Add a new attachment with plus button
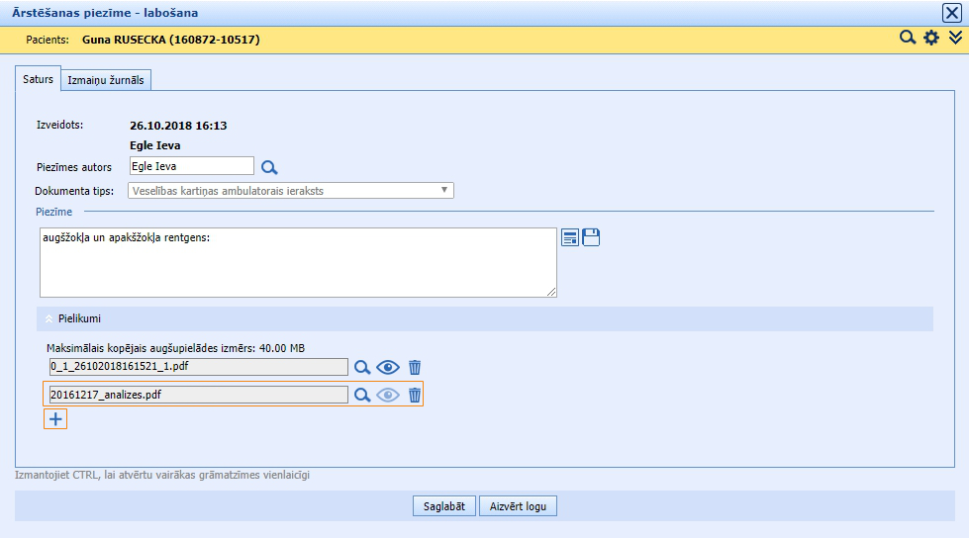The image size is (969, 538). [55, 419]
